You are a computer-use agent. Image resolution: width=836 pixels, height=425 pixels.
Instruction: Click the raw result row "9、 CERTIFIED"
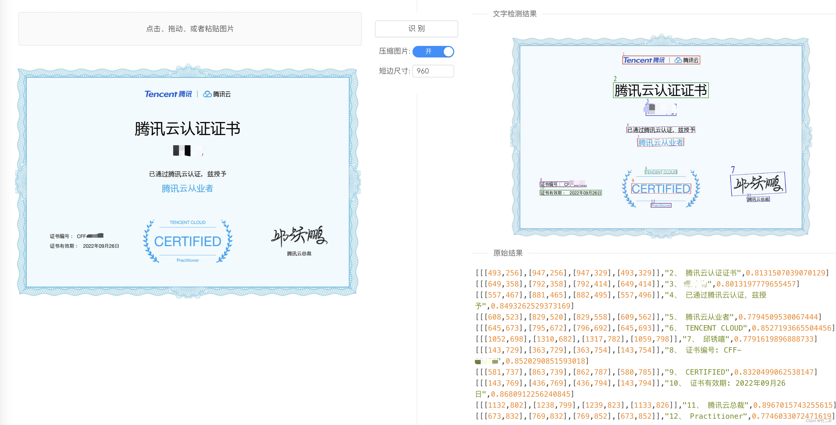pos(646,372)
